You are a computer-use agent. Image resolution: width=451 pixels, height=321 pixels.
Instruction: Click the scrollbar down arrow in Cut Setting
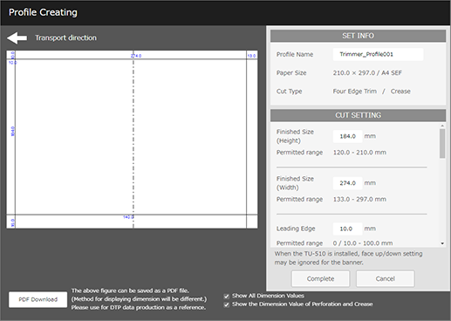point(442,243)
